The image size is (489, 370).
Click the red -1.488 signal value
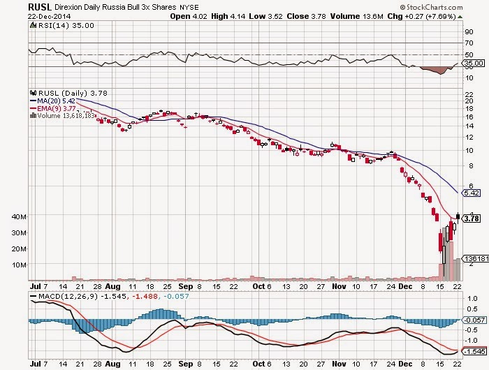click(145, 296)
